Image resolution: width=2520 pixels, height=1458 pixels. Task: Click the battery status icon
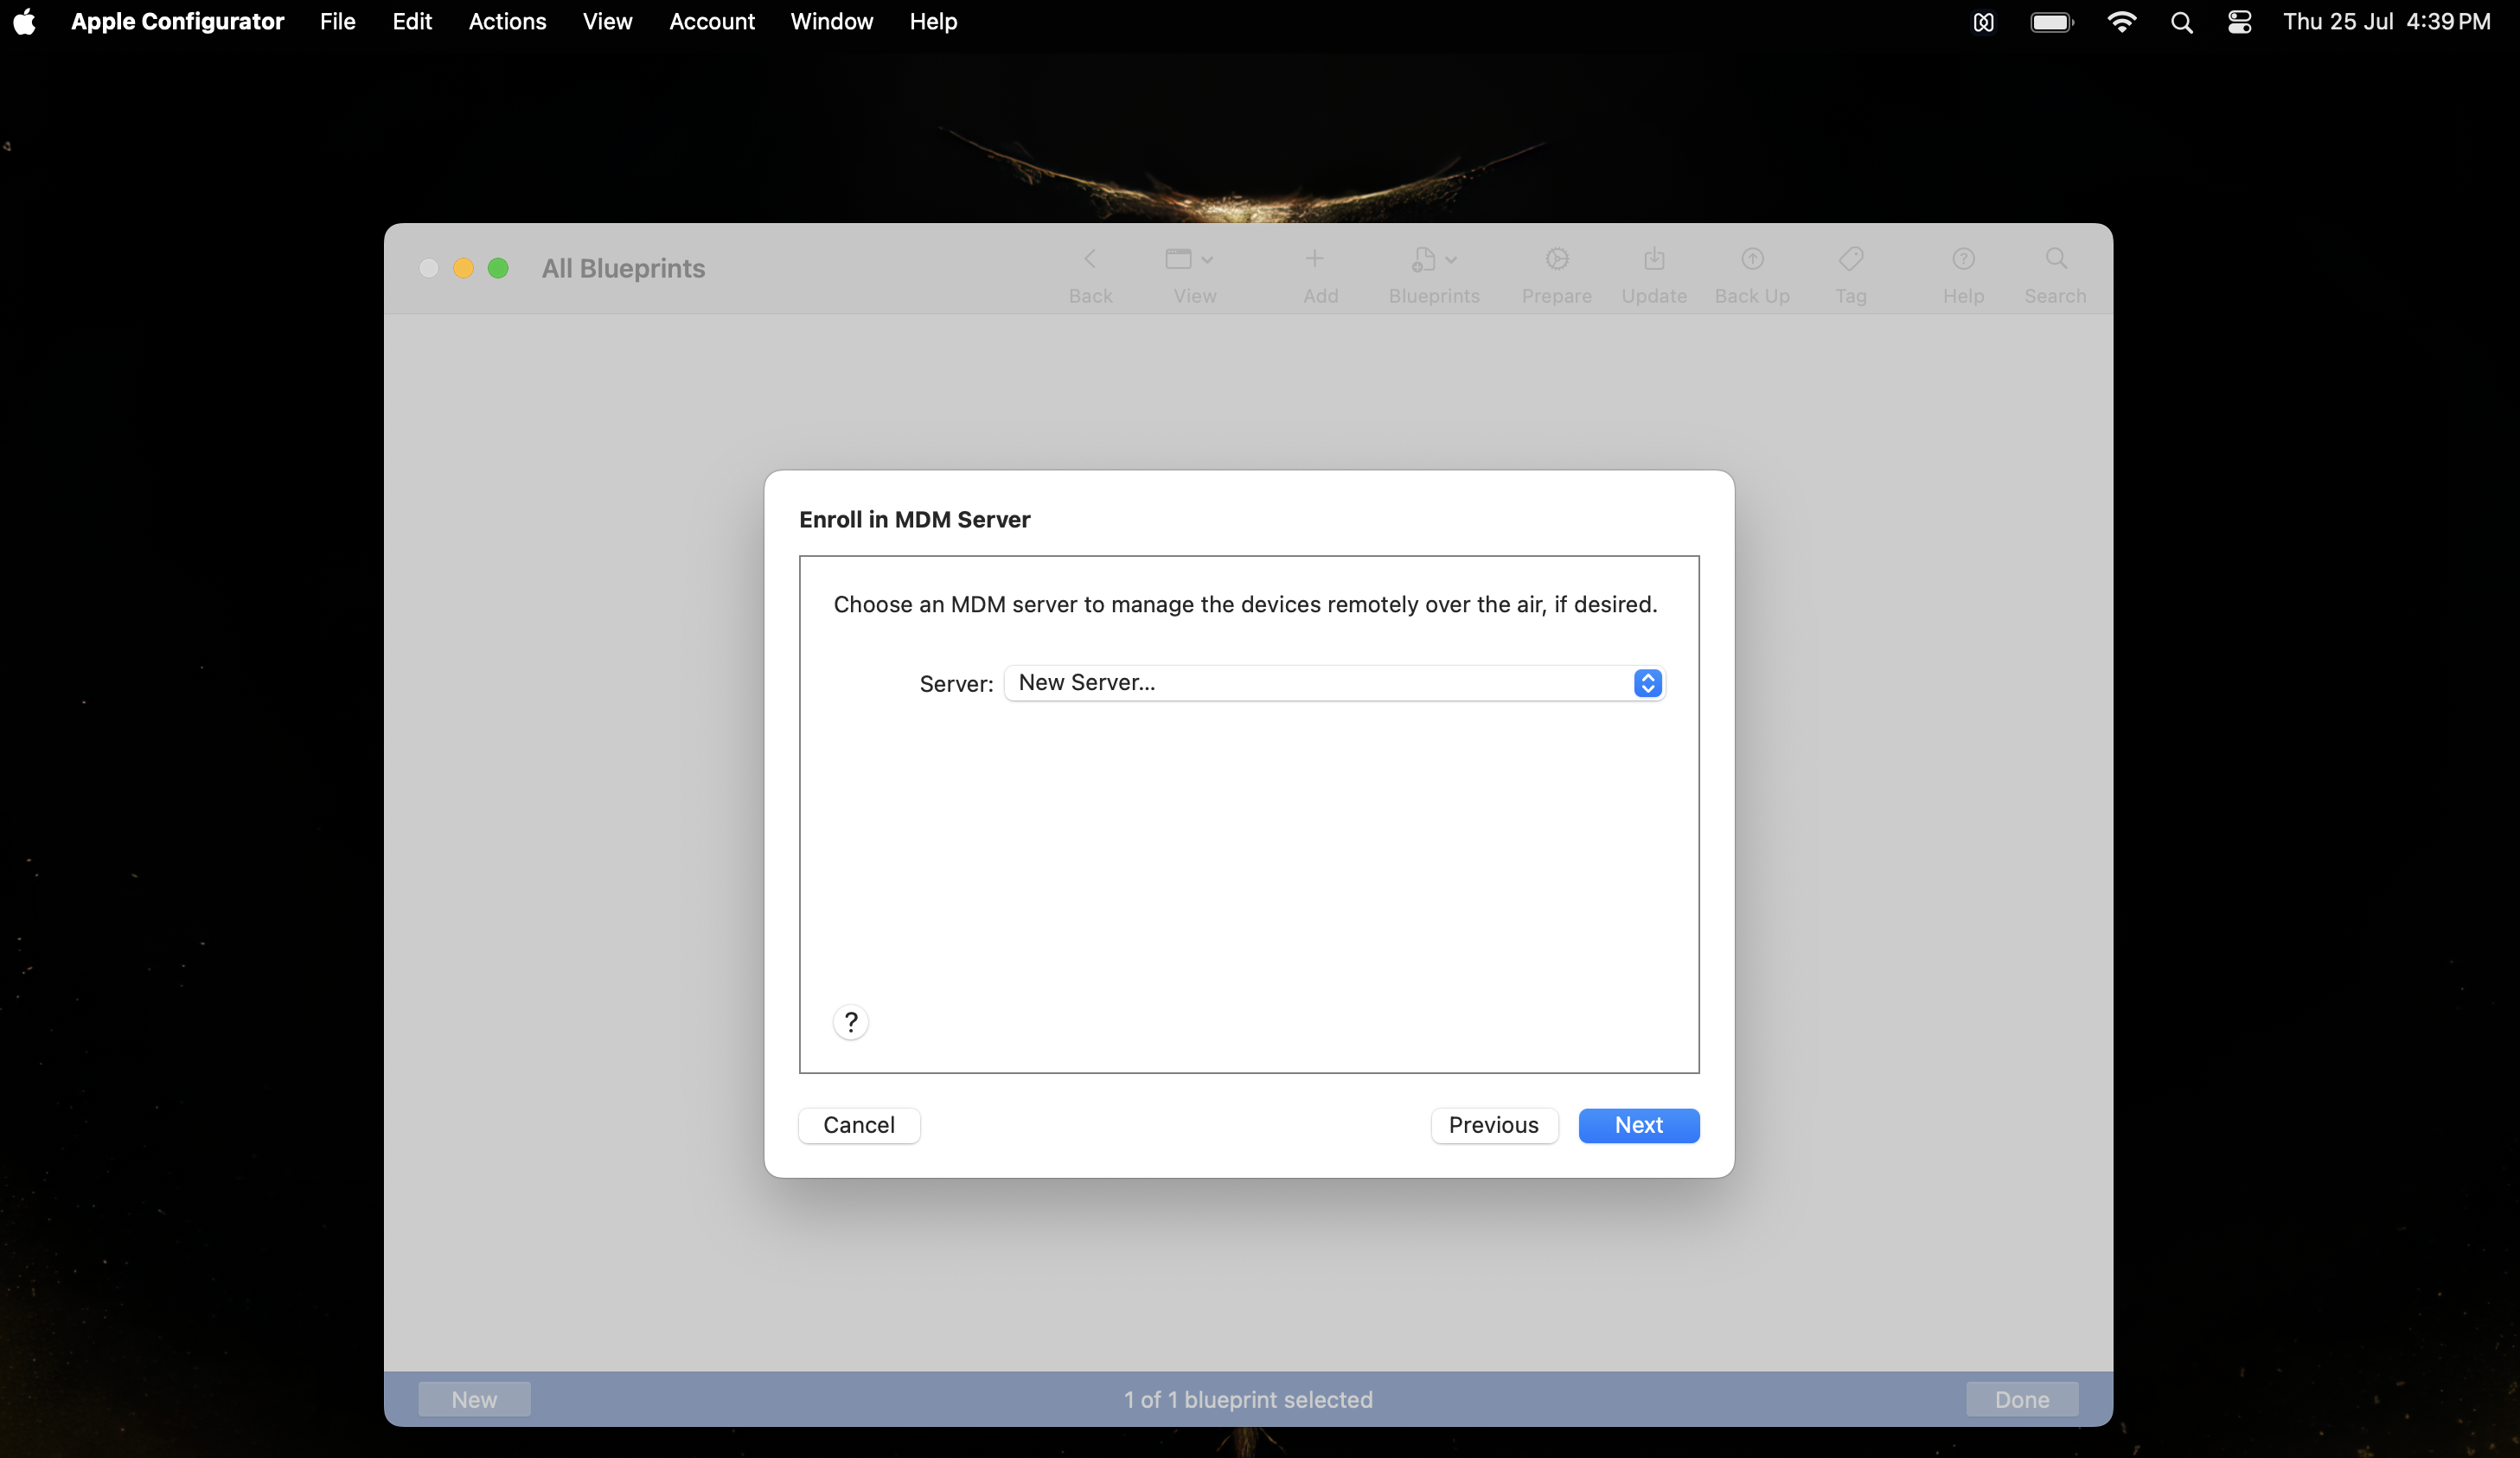point(2052,22)
